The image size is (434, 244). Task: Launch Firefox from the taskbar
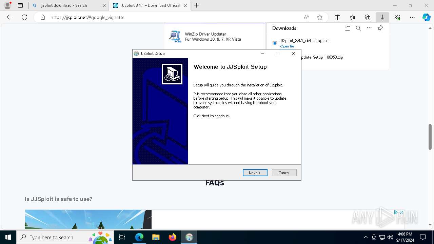click(x=172, y=237)
